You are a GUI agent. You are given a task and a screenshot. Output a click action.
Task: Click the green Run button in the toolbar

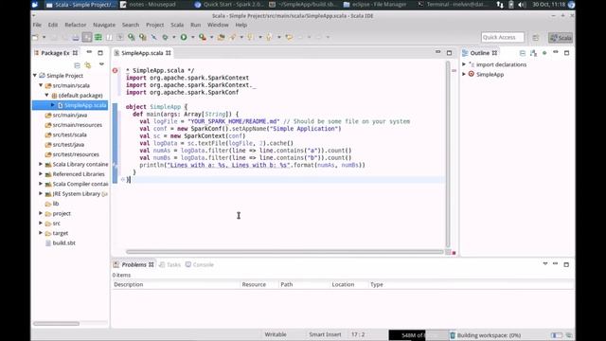tap(184, 37)
